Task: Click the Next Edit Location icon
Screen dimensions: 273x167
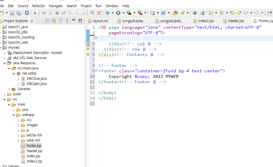Action: point(239,13)
